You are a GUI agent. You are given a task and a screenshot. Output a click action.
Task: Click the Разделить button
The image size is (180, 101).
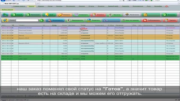click(93, 20)
